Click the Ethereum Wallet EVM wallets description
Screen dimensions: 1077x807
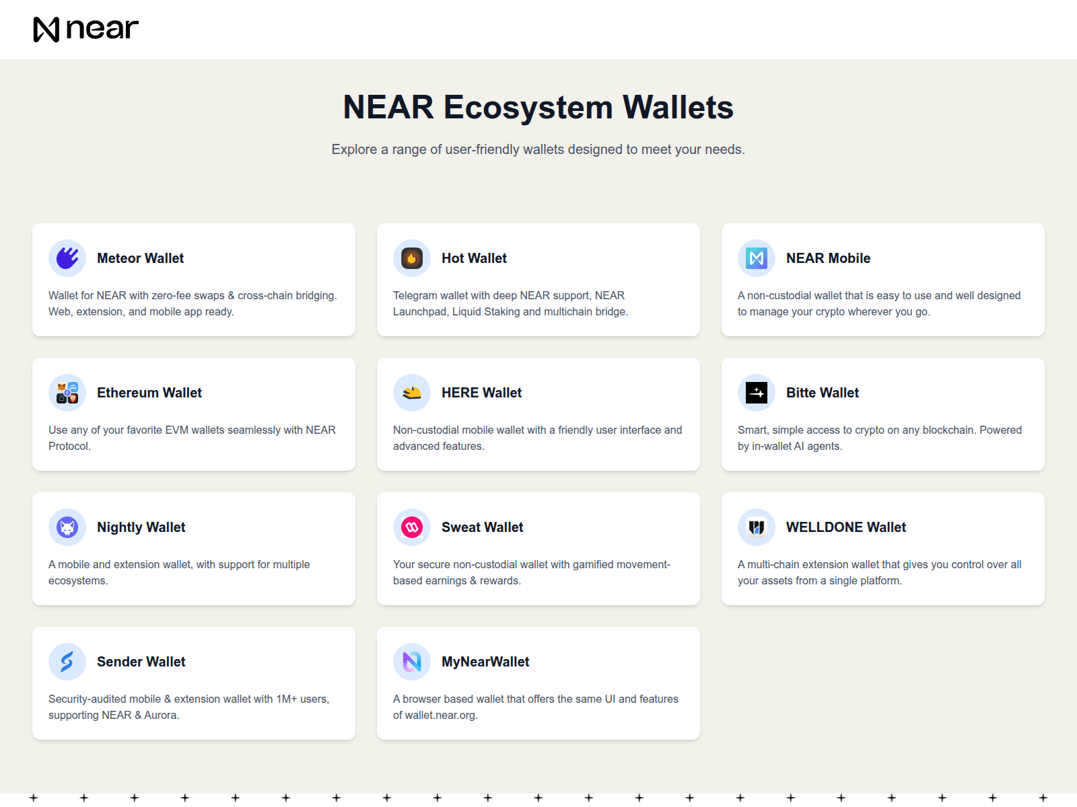(192, 438)
